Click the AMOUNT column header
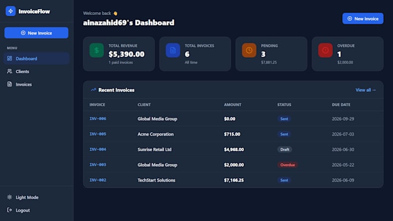 pyautogui.click(x=232, y=104)
